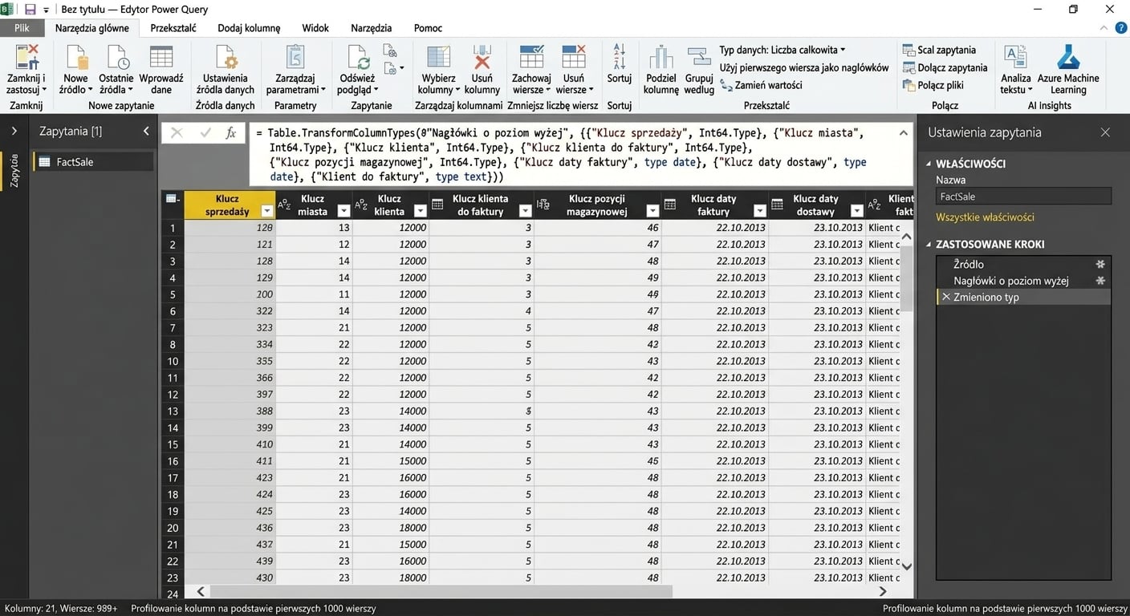Click Dołącz zapytania

pyautogui.click(x=945, y=67)
